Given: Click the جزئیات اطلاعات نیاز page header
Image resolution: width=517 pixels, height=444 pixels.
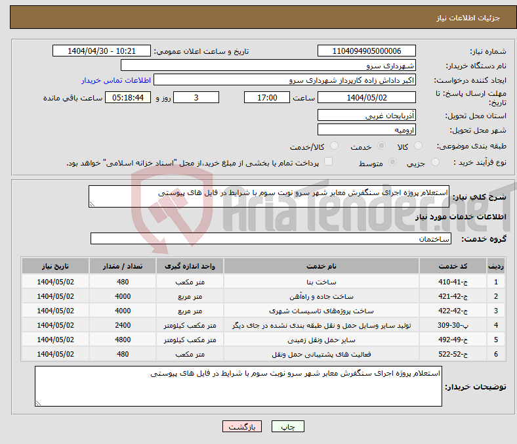Looking at the screenshot, I should tap(468, 18).
